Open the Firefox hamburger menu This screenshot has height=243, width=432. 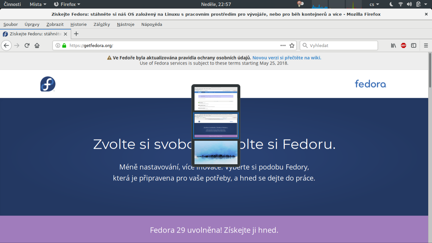click(x=426, y=46)
